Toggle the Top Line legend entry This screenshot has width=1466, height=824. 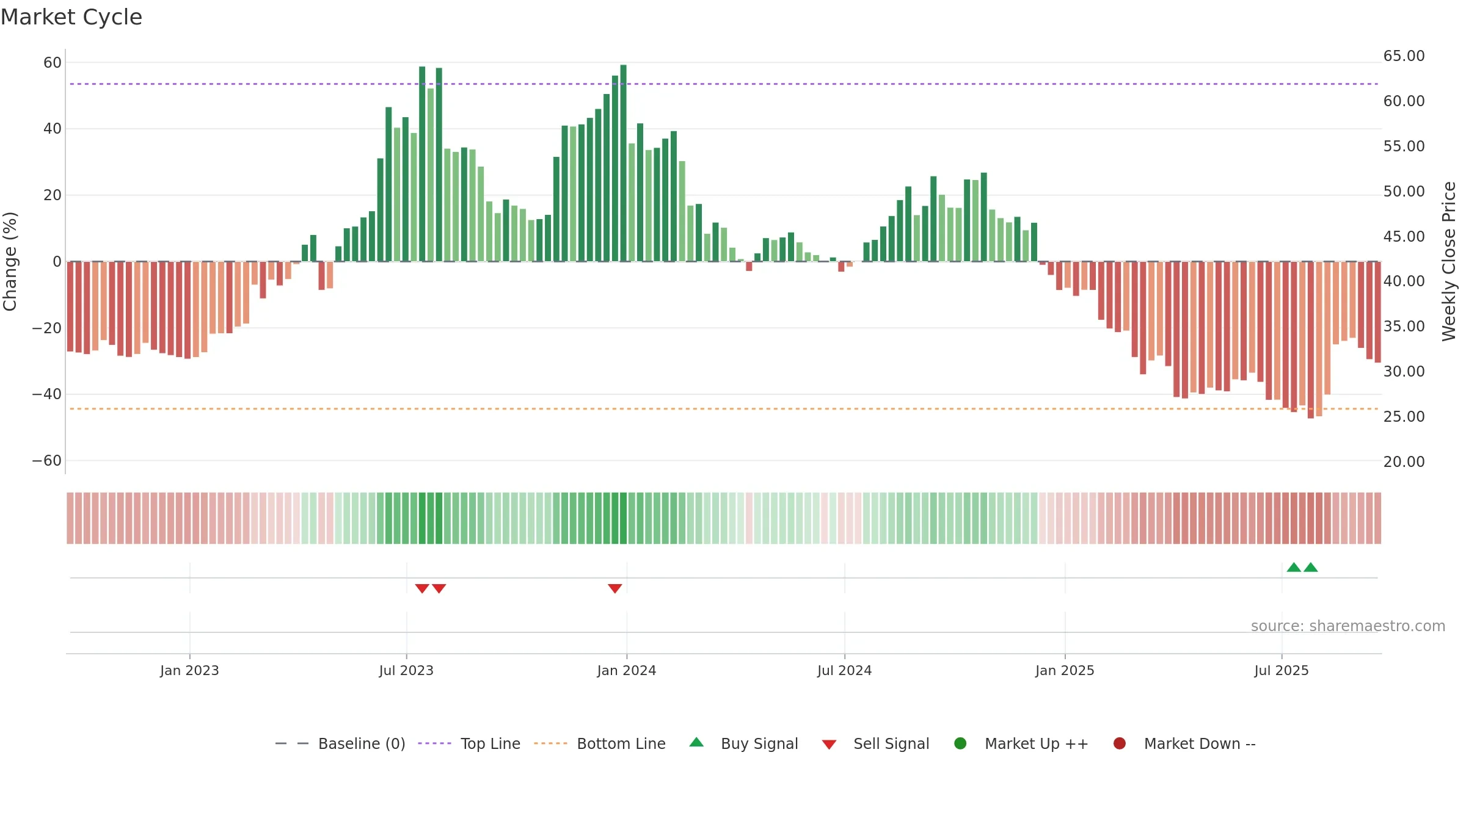click(469, 743)
